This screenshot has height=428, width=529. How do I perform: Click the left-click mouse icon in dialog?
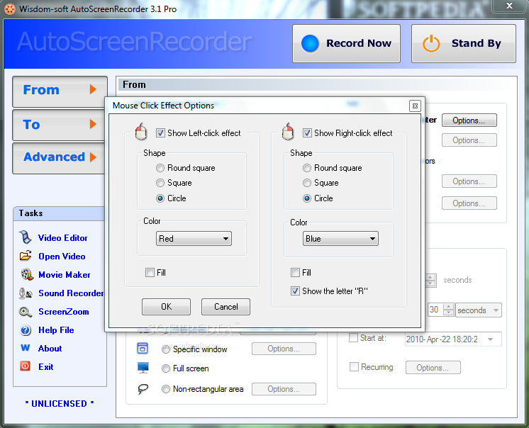click(141, 132)
